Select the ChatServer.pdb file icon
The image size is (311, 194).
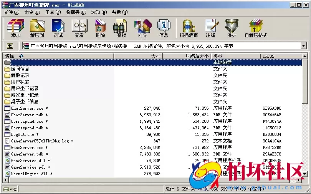(x=7, y=115)
